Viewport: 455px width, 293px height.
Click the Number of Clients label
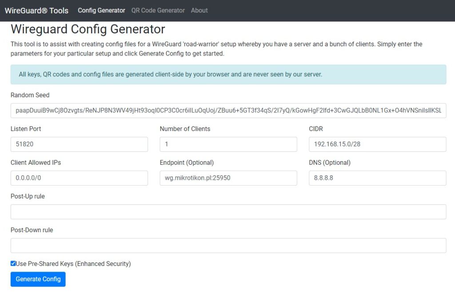click(x=185, y=129)
